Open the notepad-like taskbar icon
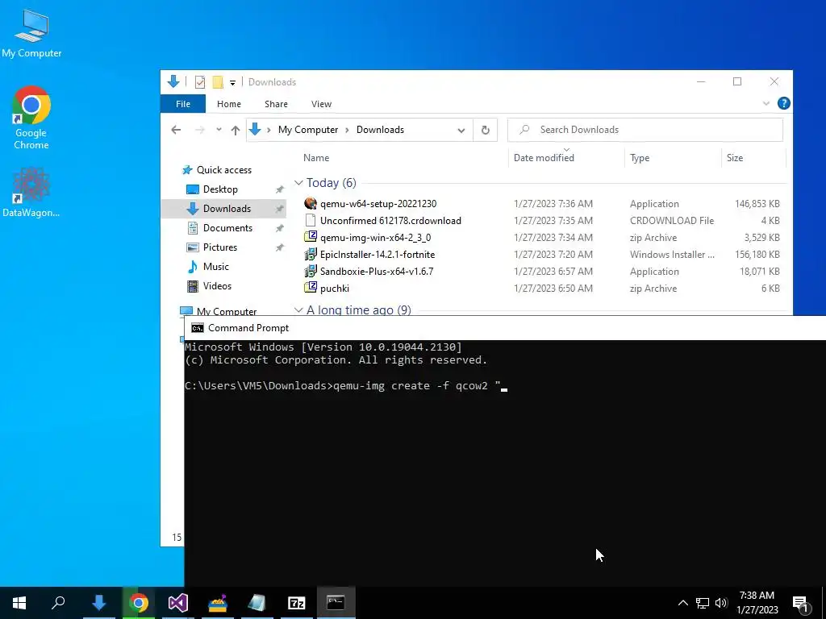 click(257, 603)
